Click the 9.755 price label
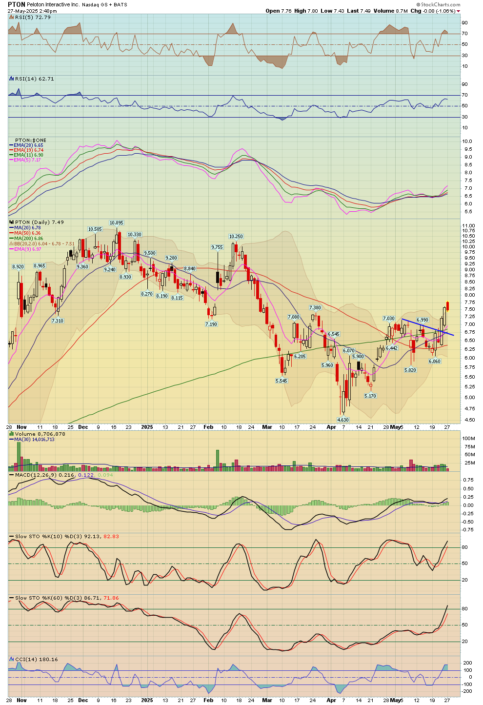 click(x=217, y=247)
